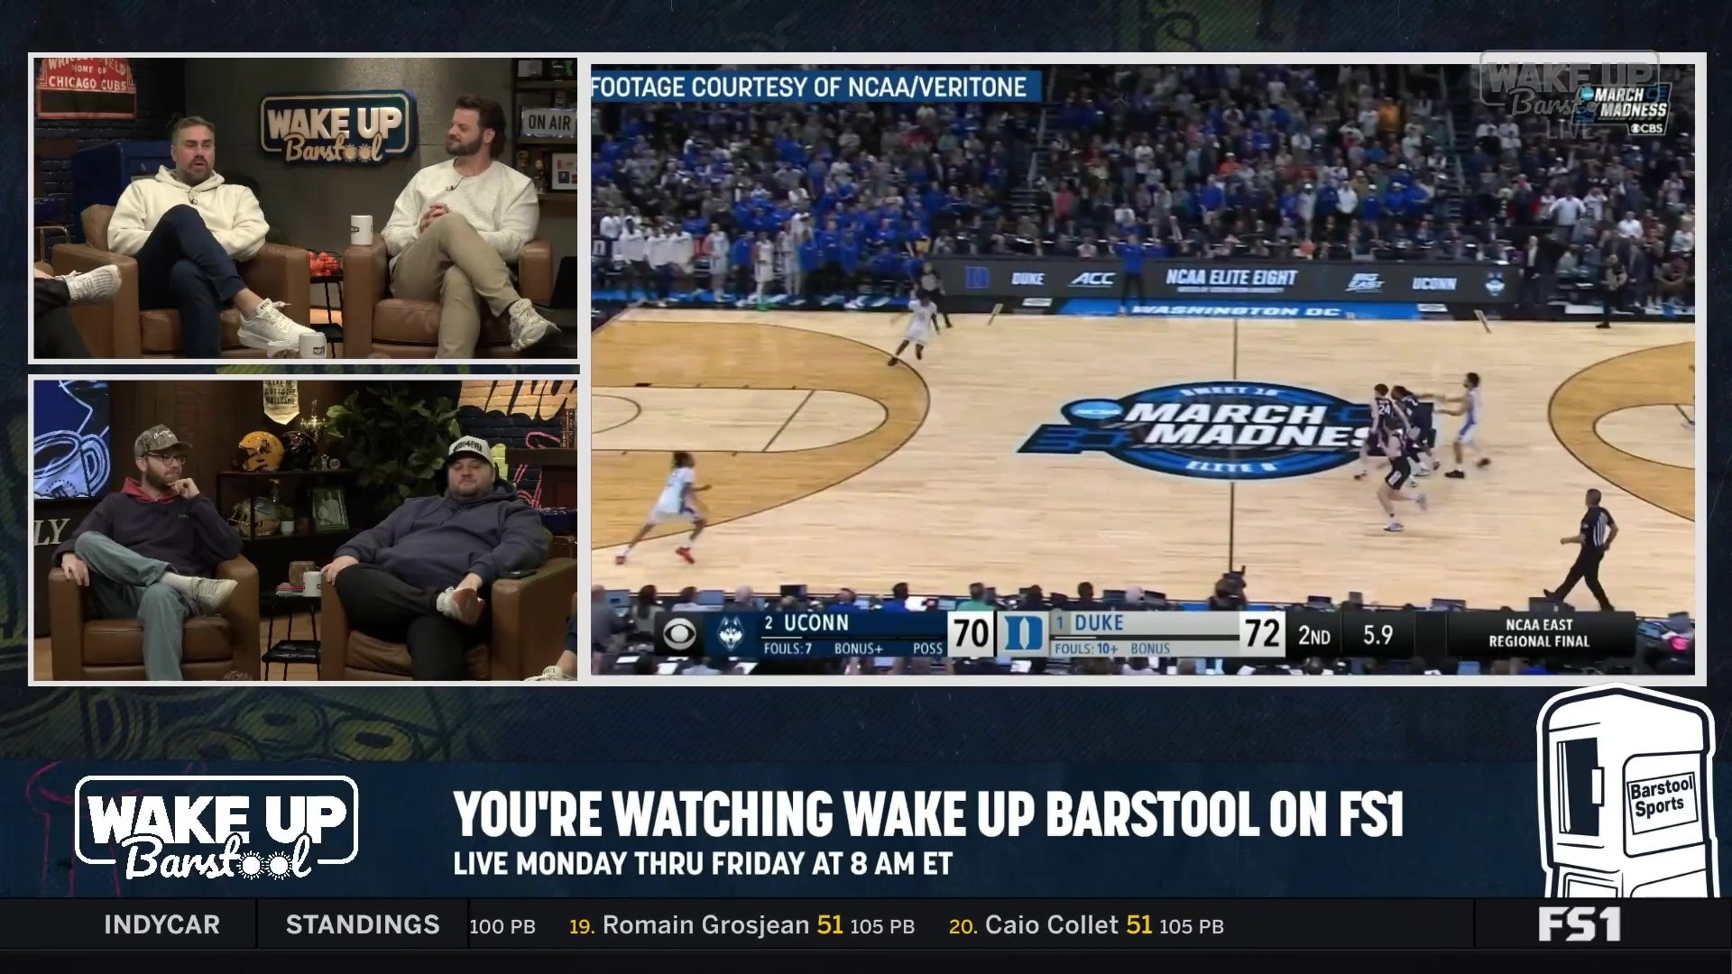Click the 5.9 game clock
The width and height of the screenshot is (1732, 974).
click(1377, 635)
